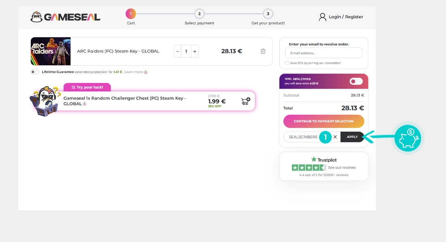Select step 3 Get your product
Screen dimensions: 446x242
268,17
